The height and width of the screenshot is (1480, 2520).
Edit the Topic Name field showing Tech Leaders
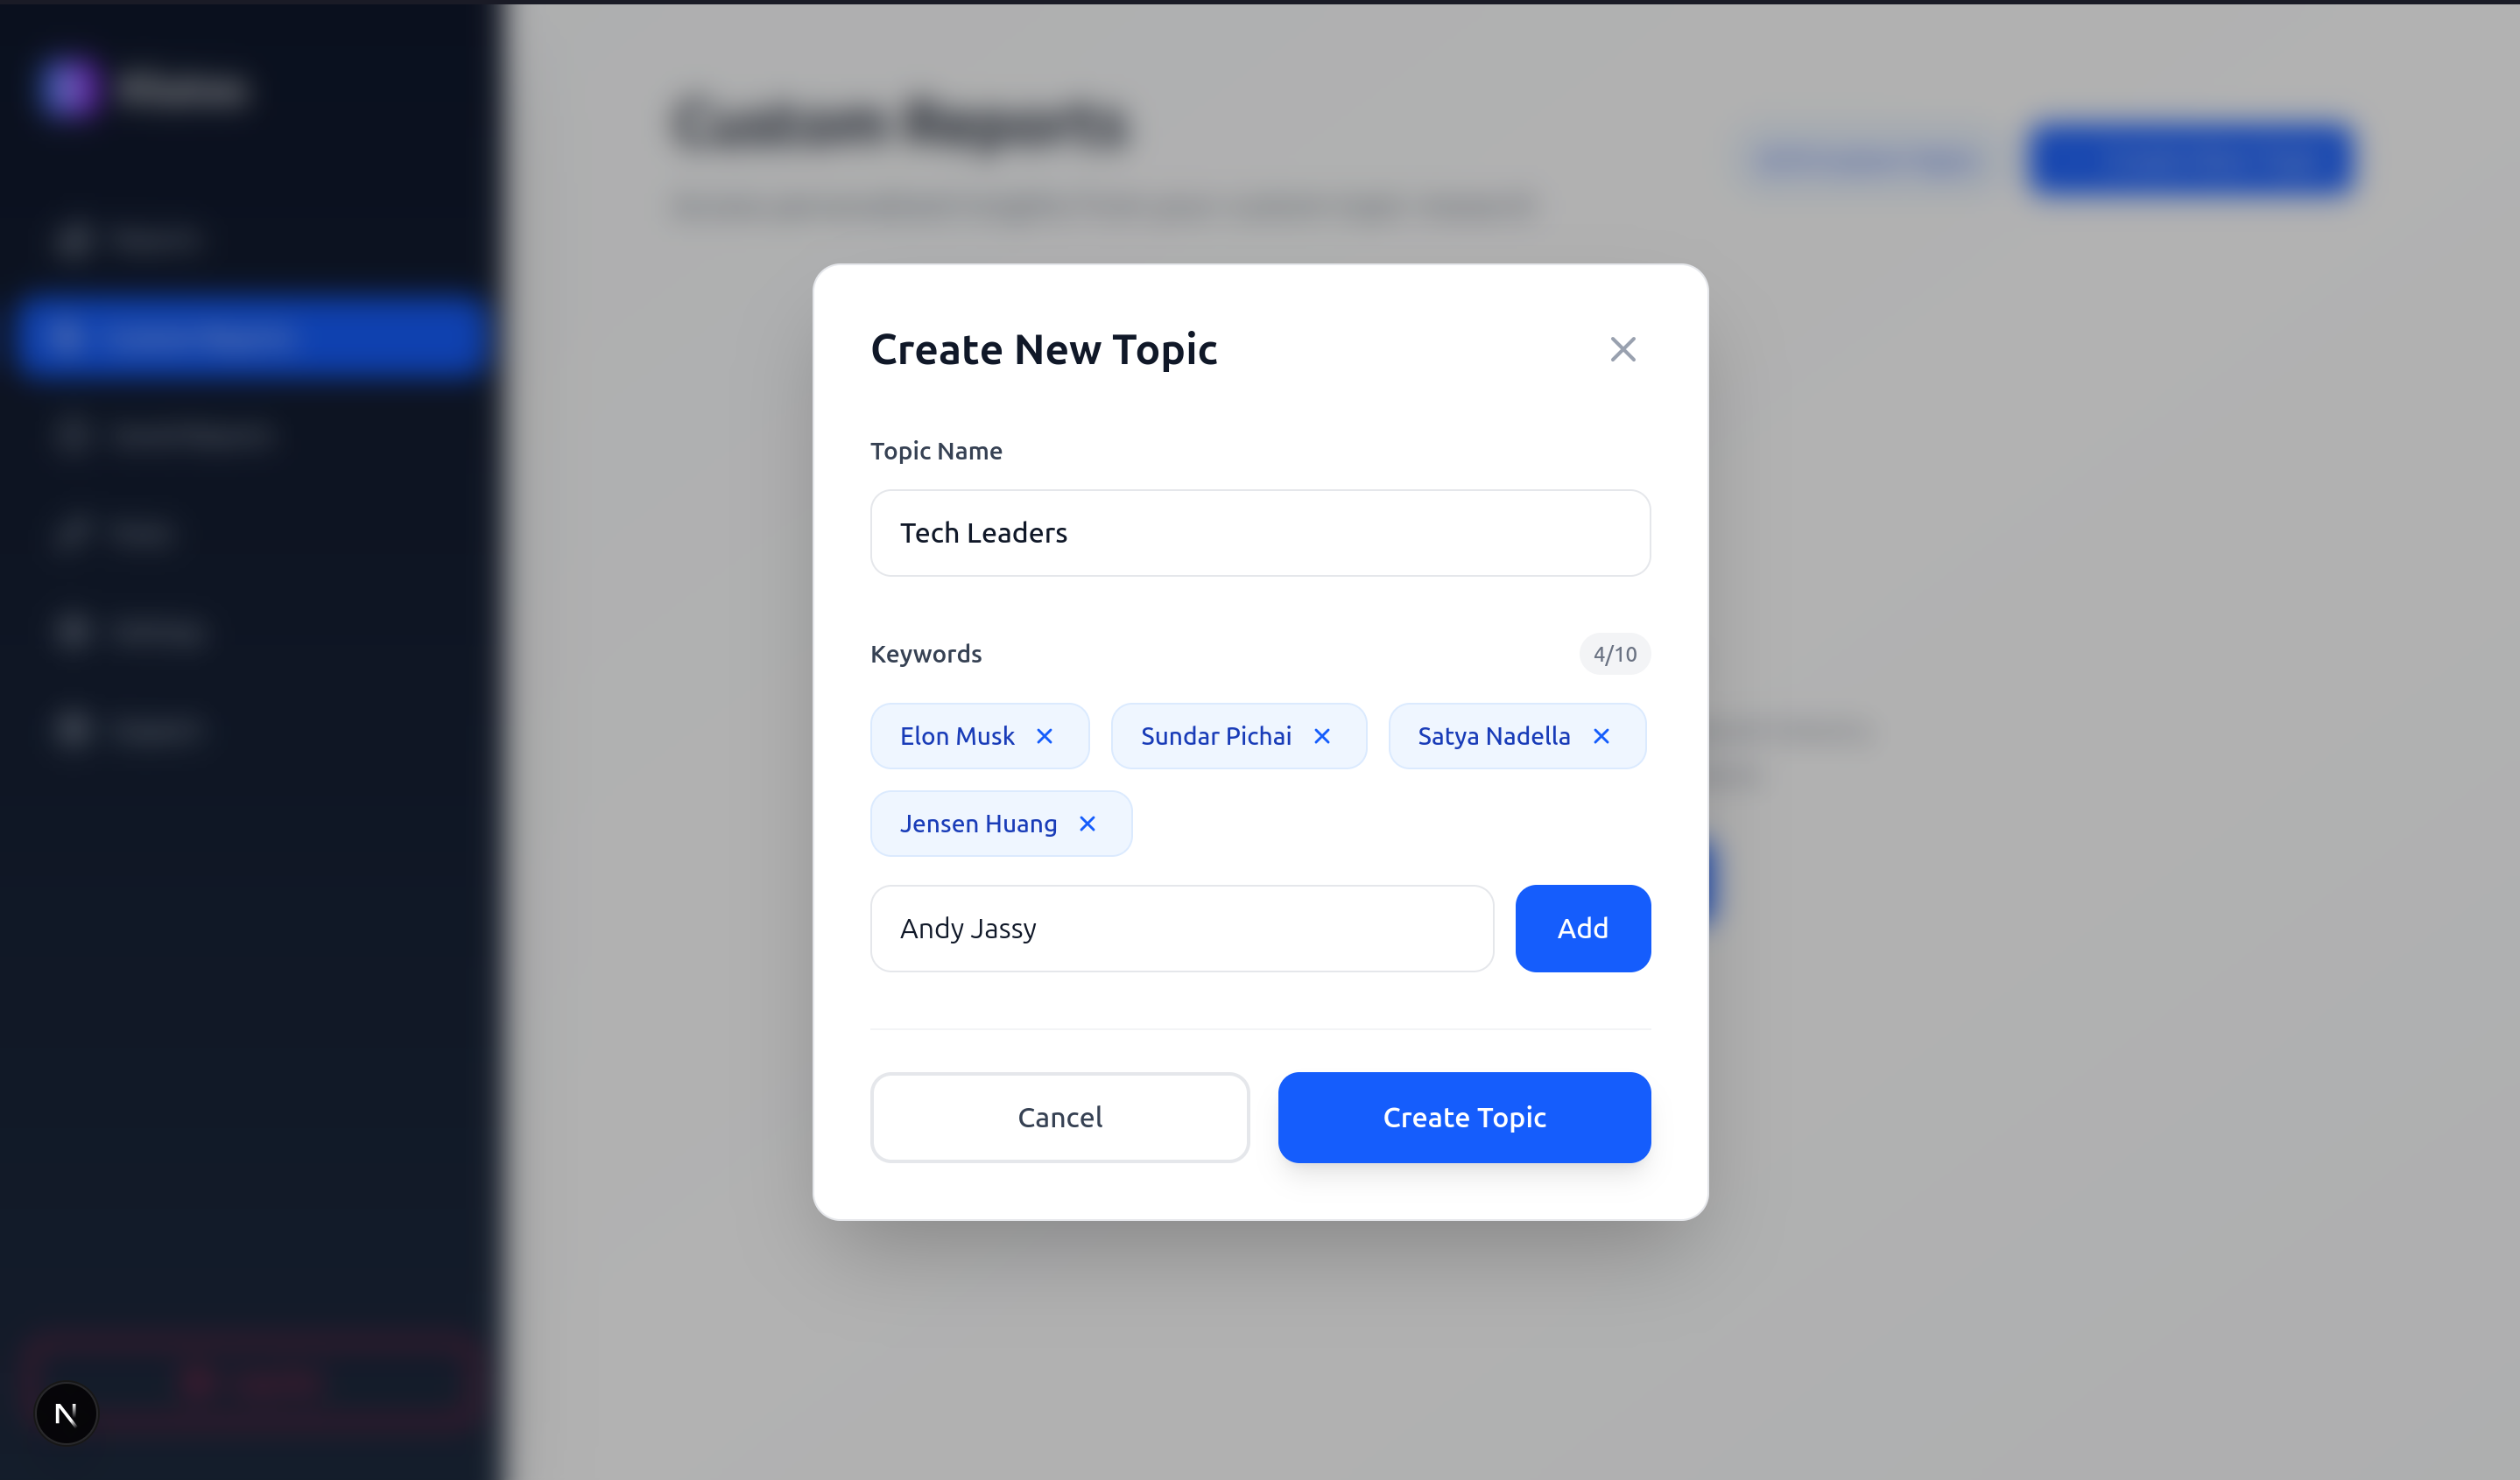[x=1259, y=533]
